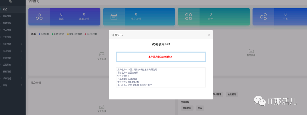Click the 节点 count on the last card
This screenshot has height=115, width=307.
tap(285, 14)
